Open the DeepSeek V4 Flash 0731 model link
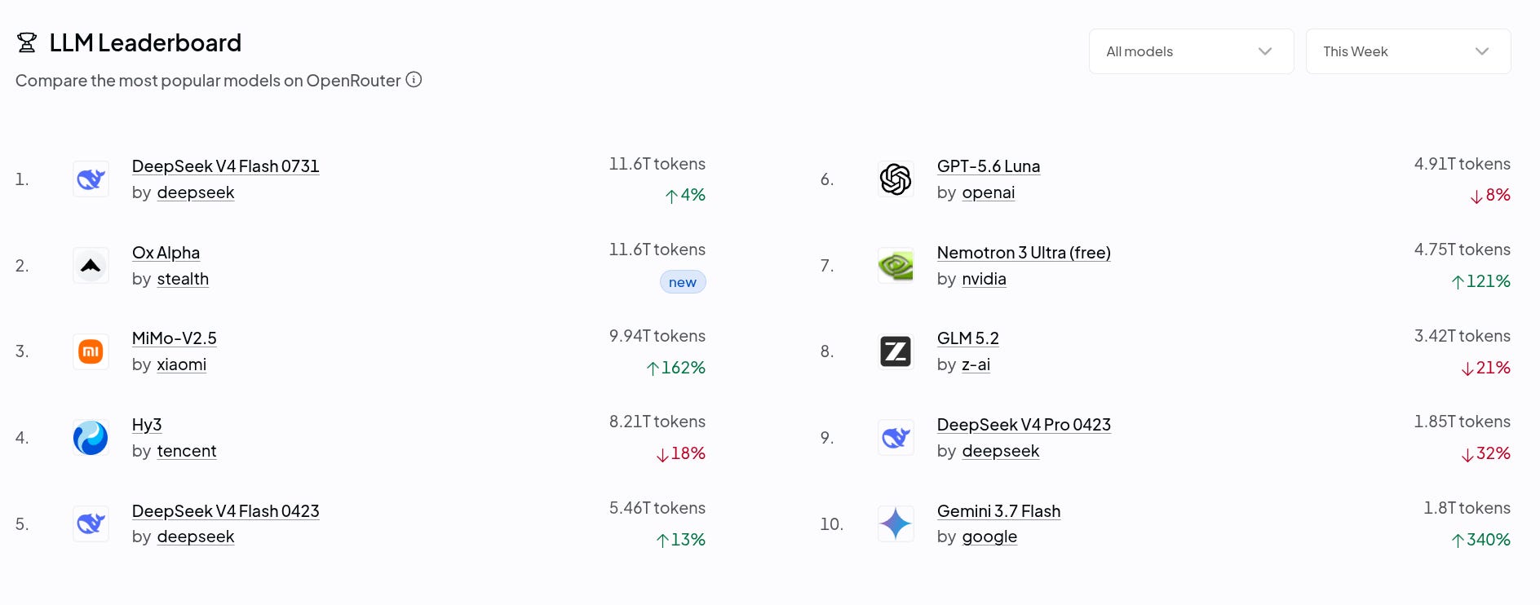This screenshot has height=605, width=1540. [225, 166]
